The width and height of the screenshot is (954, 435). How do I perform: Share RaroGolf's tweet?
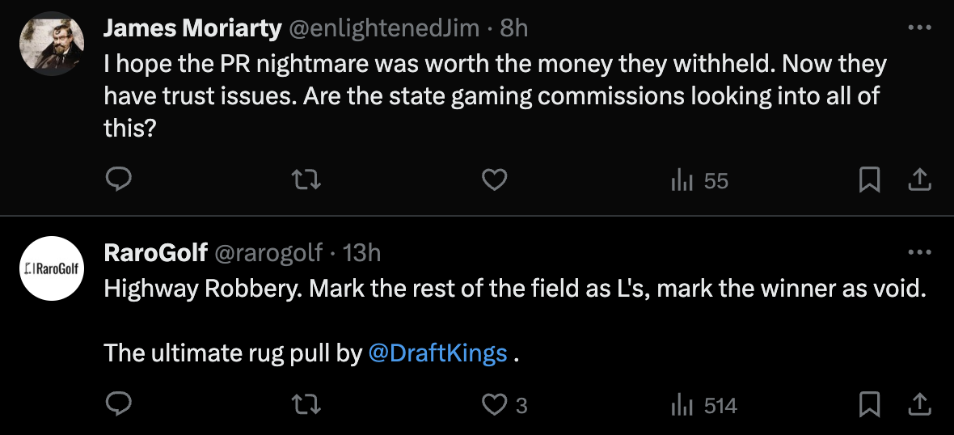tap(919, 404)
